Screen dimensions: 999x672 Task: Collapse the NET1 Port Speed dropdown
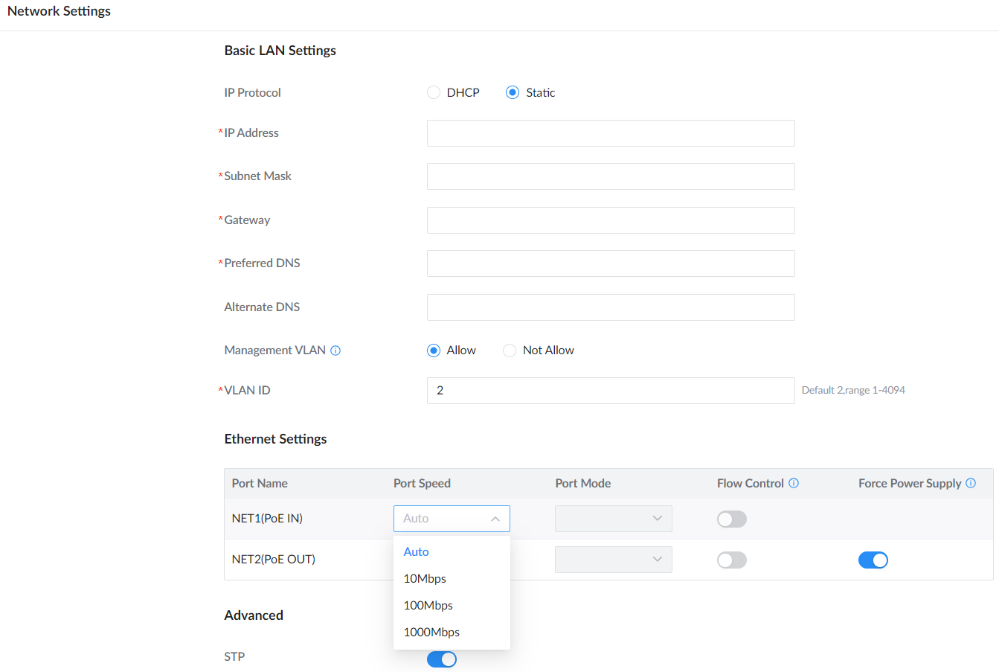click(x=452, y=519)
